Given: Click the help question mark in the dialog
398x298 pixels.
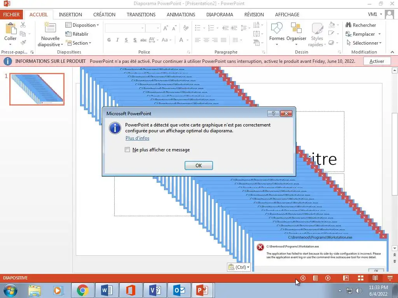Looking at the screenshot, I should pyautogui.click(x=273, y=114).
